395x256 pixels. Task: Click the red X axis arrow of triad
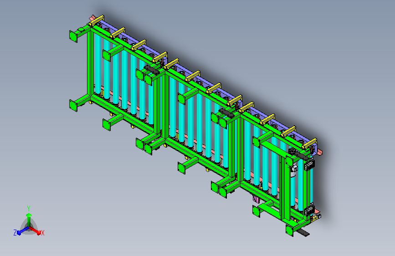(x=35, y=230)
